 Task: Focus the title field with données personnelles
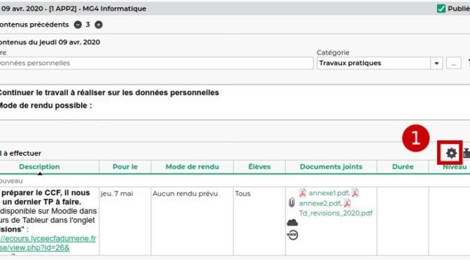(156, 63)
